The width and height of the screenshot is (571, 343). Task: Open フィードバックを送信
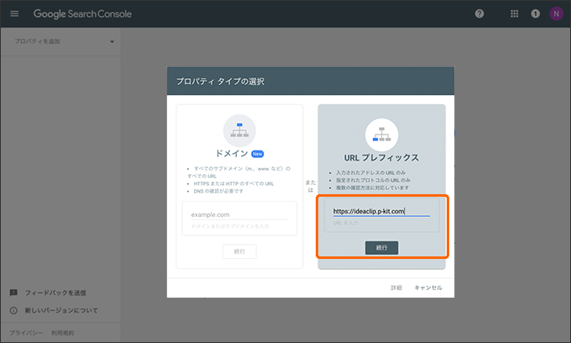[x=55, y=293]
